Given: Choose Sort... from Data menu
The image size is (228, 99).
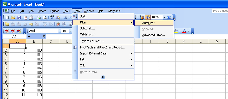Looking at the screenshot, I should point(103,16).
